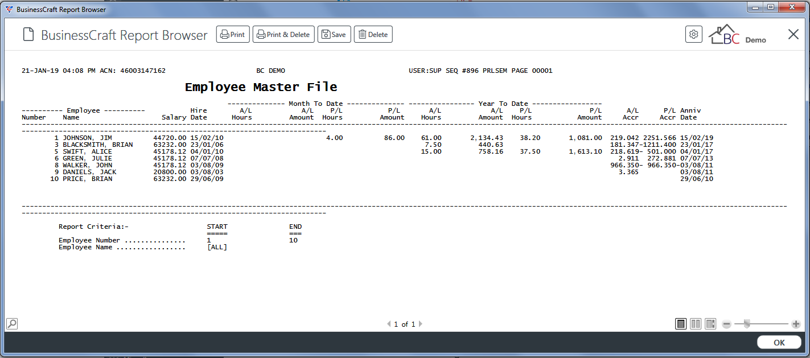Select employee GREEN, JULIE

pos(87,158)
